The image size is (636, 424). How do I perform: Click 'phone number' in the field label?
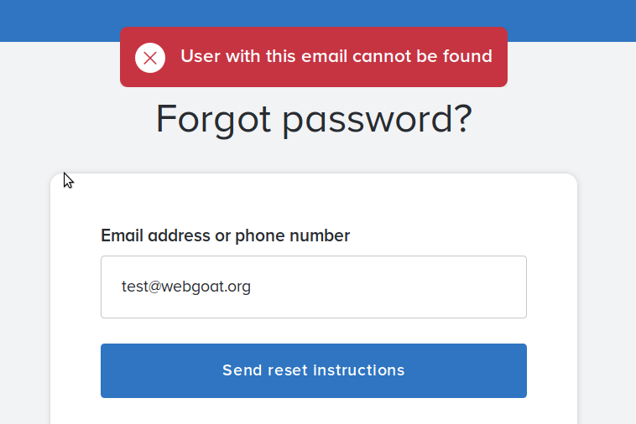[292, 235]
